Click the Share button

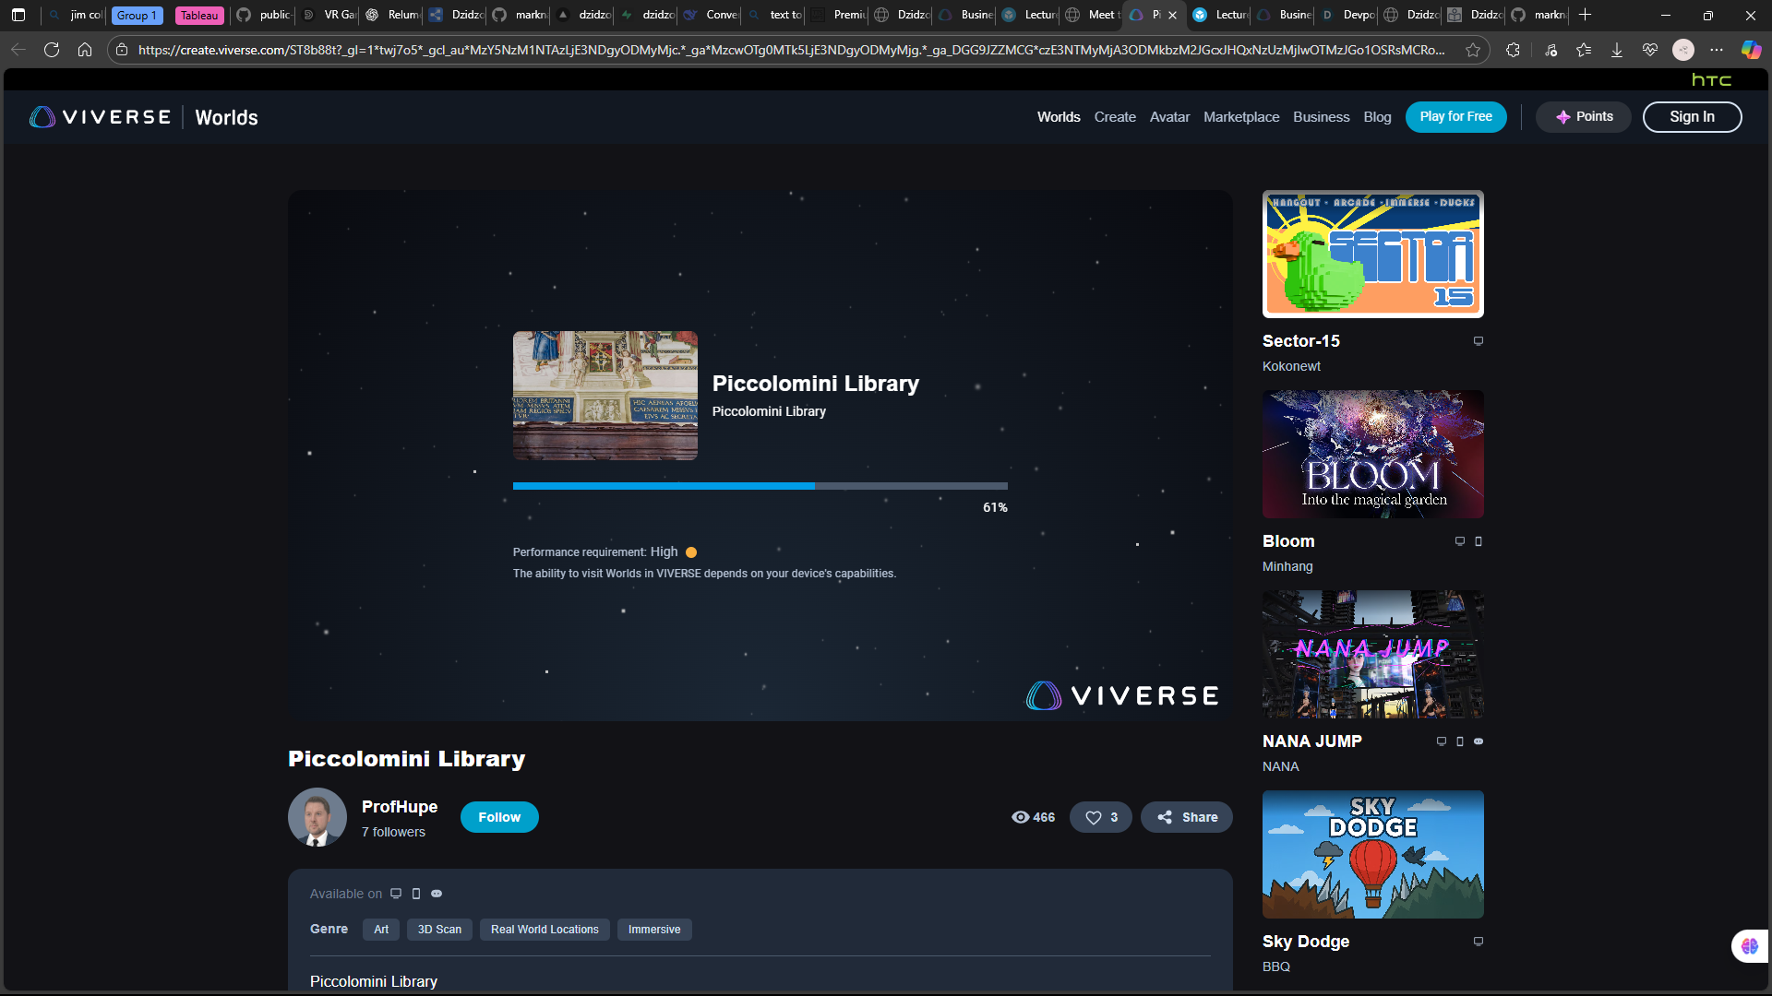coord(1187,817)
